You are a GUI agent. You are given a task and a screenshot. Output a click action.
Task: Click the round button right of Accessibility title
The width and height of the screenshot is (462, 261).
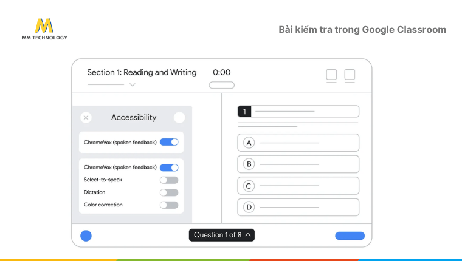[x=179, y=117]
